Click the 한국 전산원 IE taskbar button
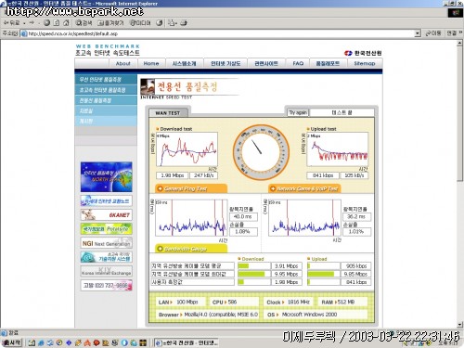464x348 pixels. [187, 342]
